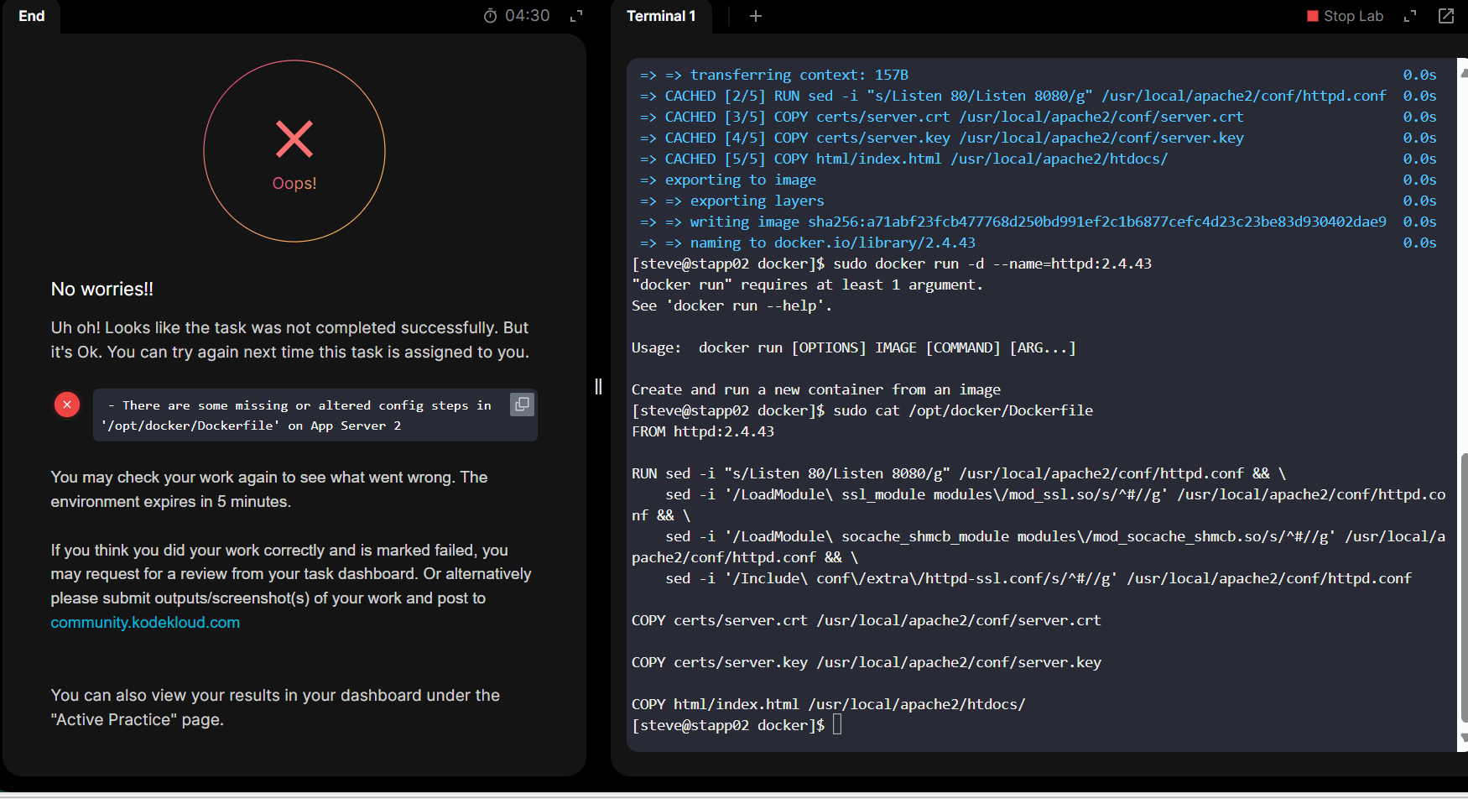Click the 04:30 countdown timer
Screen dimensions: 1468x799
click(528, 16)
